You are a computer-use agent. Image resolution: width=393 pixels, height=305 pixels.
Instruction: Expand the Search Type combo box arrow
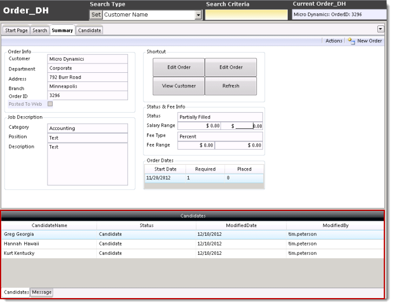(x=199, y=15)
